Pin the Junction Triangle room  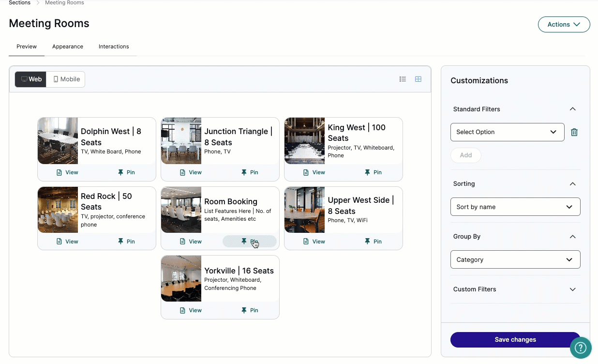point(250,172)
